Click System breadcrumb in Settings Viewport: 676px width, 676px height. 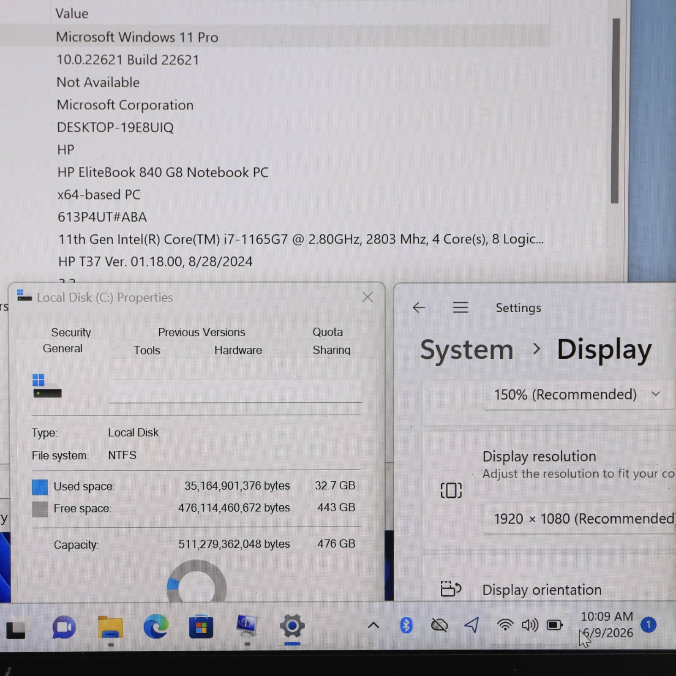click(x=466, y=350)
